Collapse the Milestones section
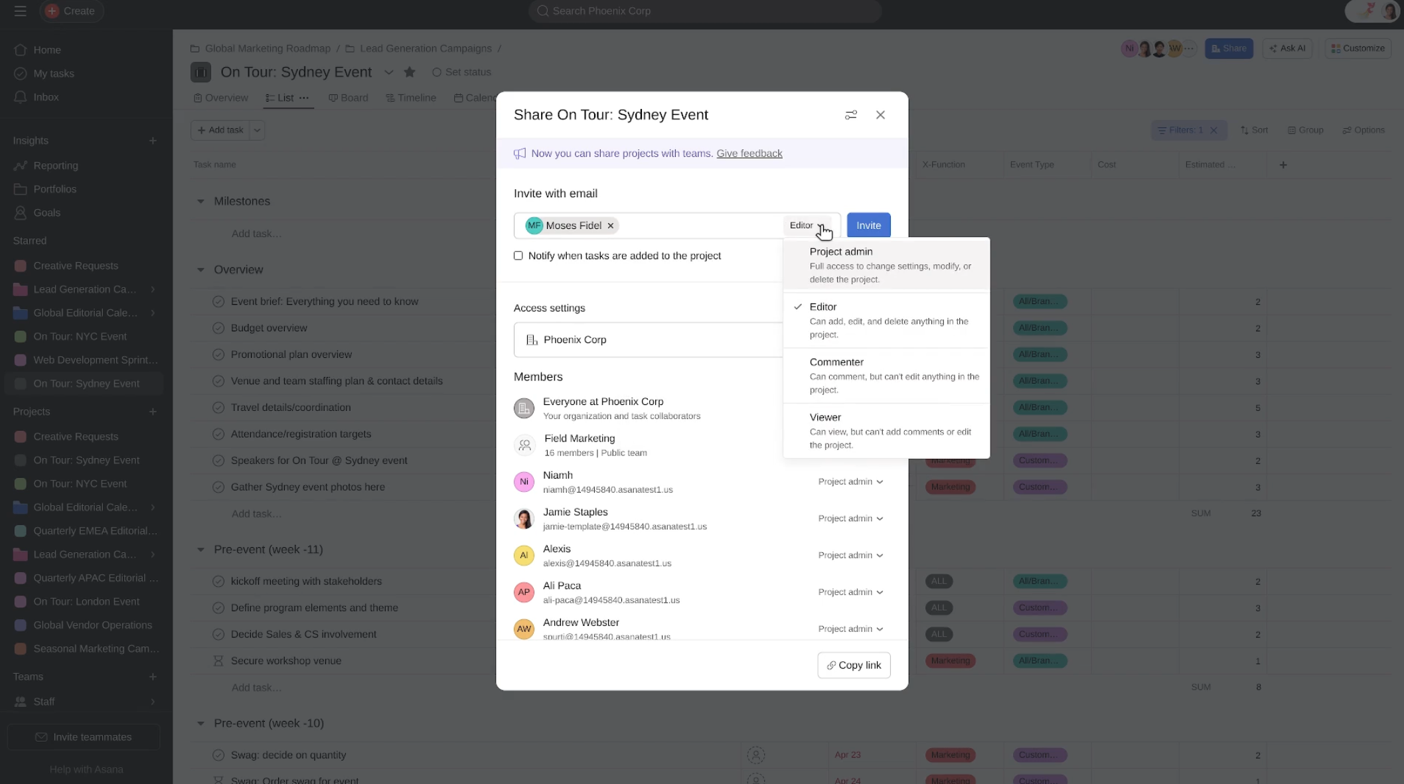This screenshot has height=784, width=1404. [x=201, y=200]
